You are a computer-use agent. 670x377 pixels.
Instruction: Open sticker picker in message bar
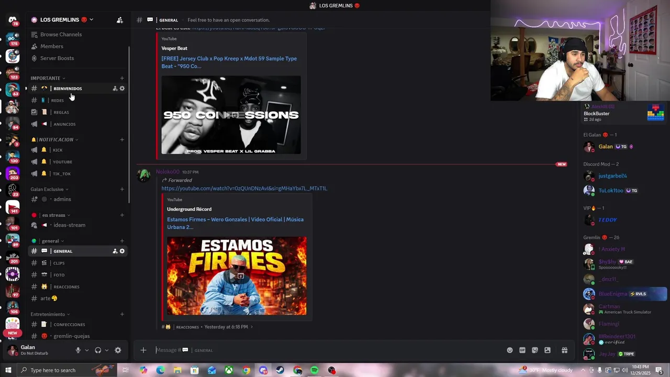point(535,350)
